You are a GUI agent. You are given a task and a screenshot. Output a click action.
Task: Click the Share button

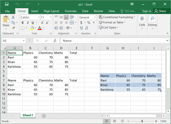click(160, 11)
